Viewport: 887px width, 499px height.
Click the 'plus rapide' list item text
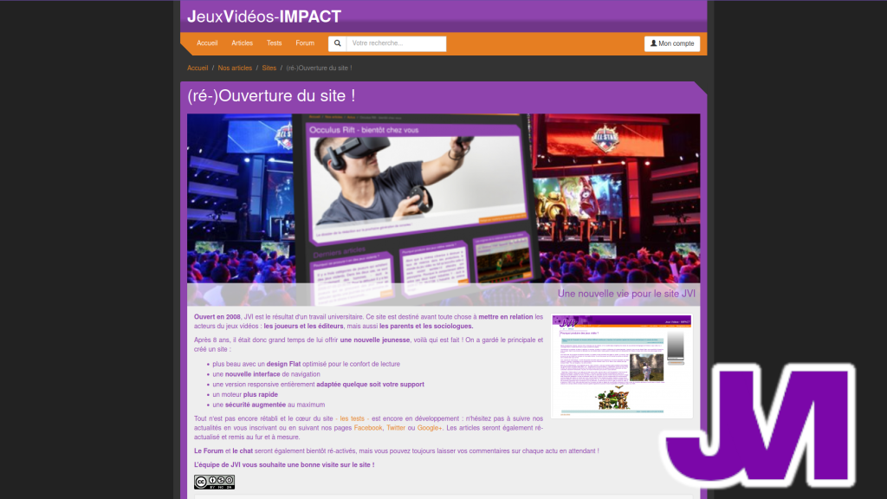tap(260, 394)
